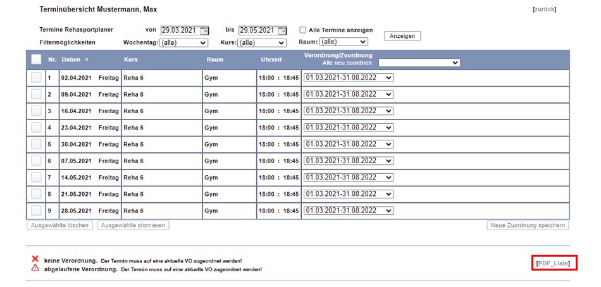Open the Wochentag filter dropdown
Screen dimensions: 601x287
click(x=183, y=43)
